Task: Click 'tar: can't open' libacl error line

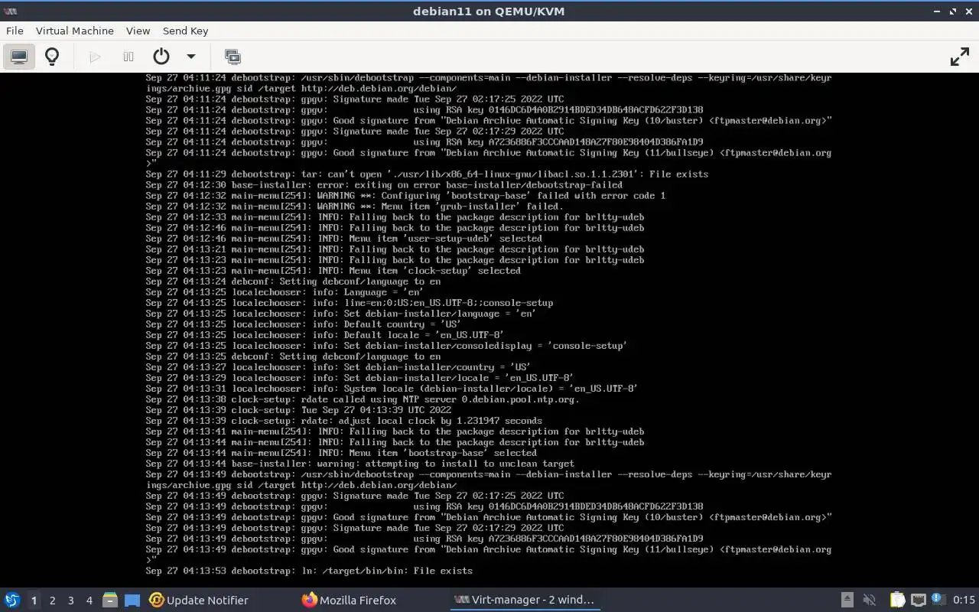Action: tap(427, 174)
